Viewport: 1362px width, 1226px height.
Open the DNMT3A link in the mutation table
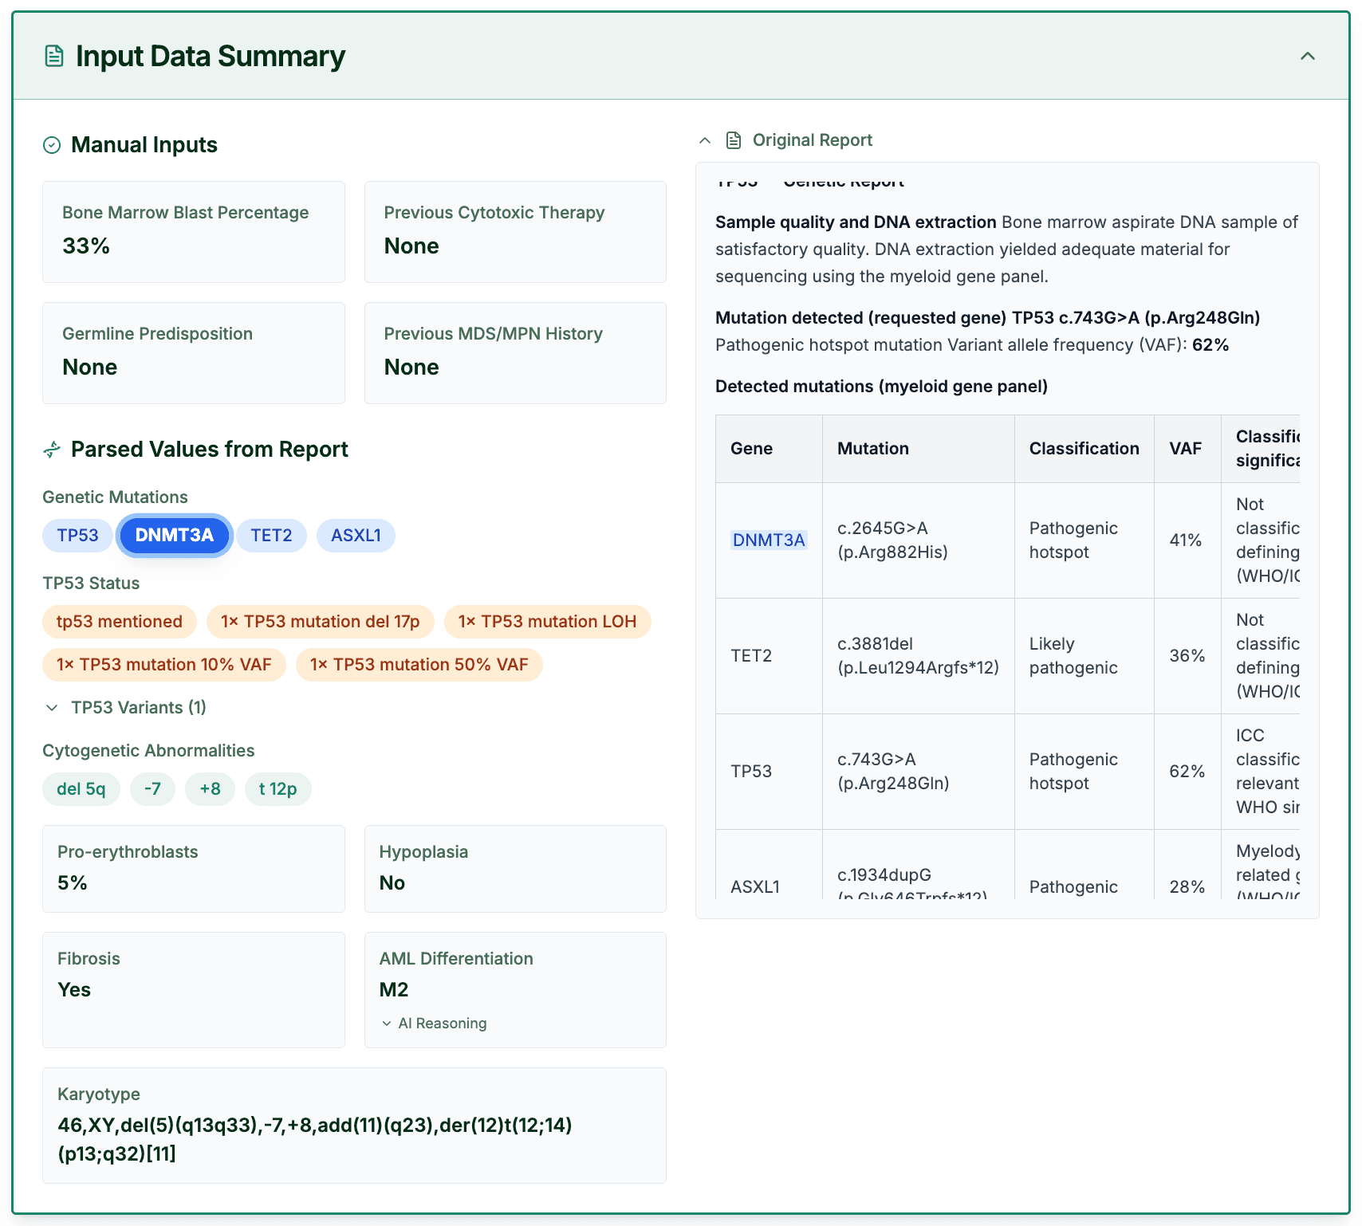768,540
